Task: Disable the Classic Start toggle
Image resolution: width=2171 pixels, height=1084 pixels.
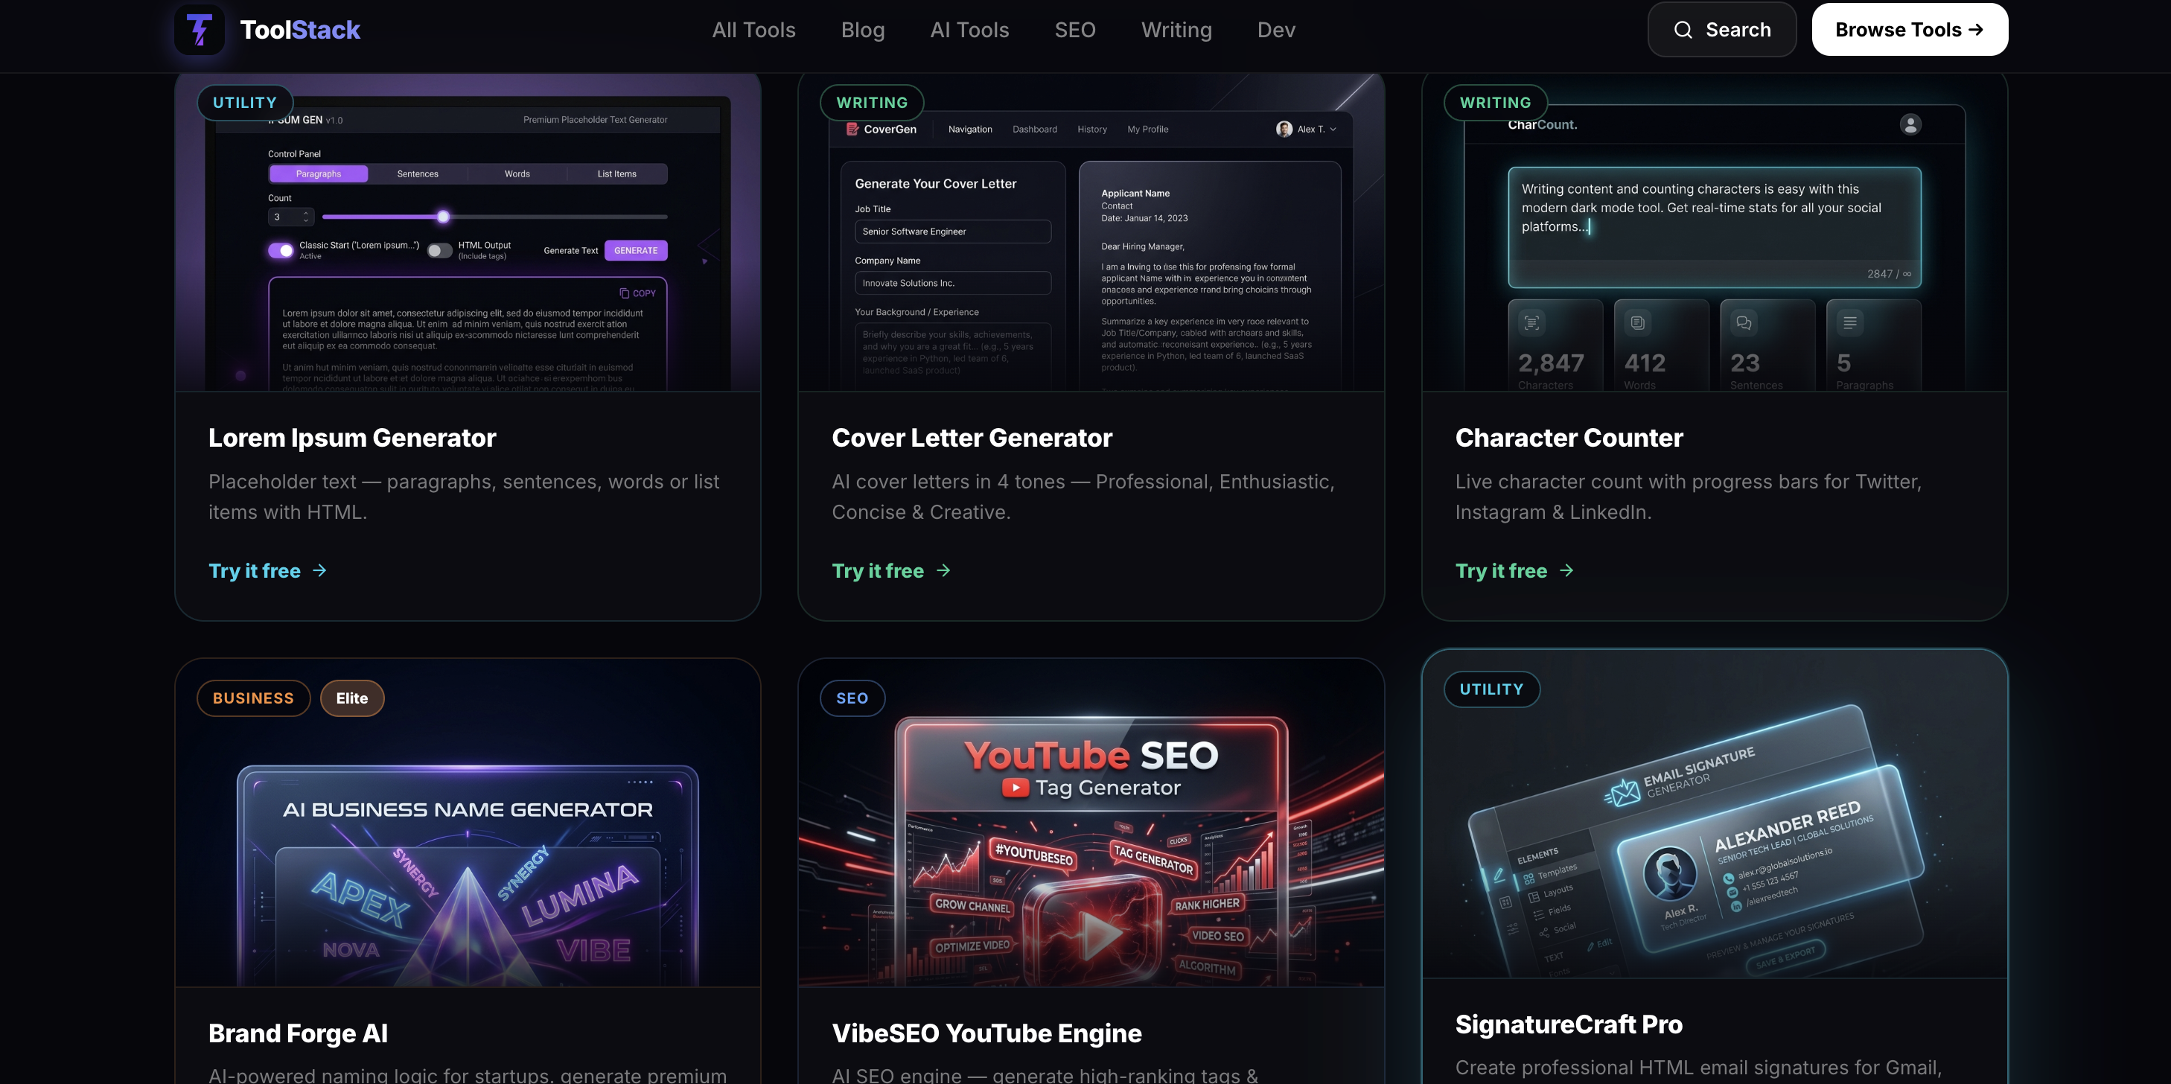Action: 281,250
